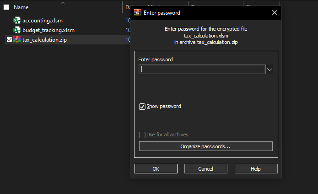Image resolution: width=318 pixels, height=194 pixels.
Task: Sort files by the Name column header
Action: (21, 7)
